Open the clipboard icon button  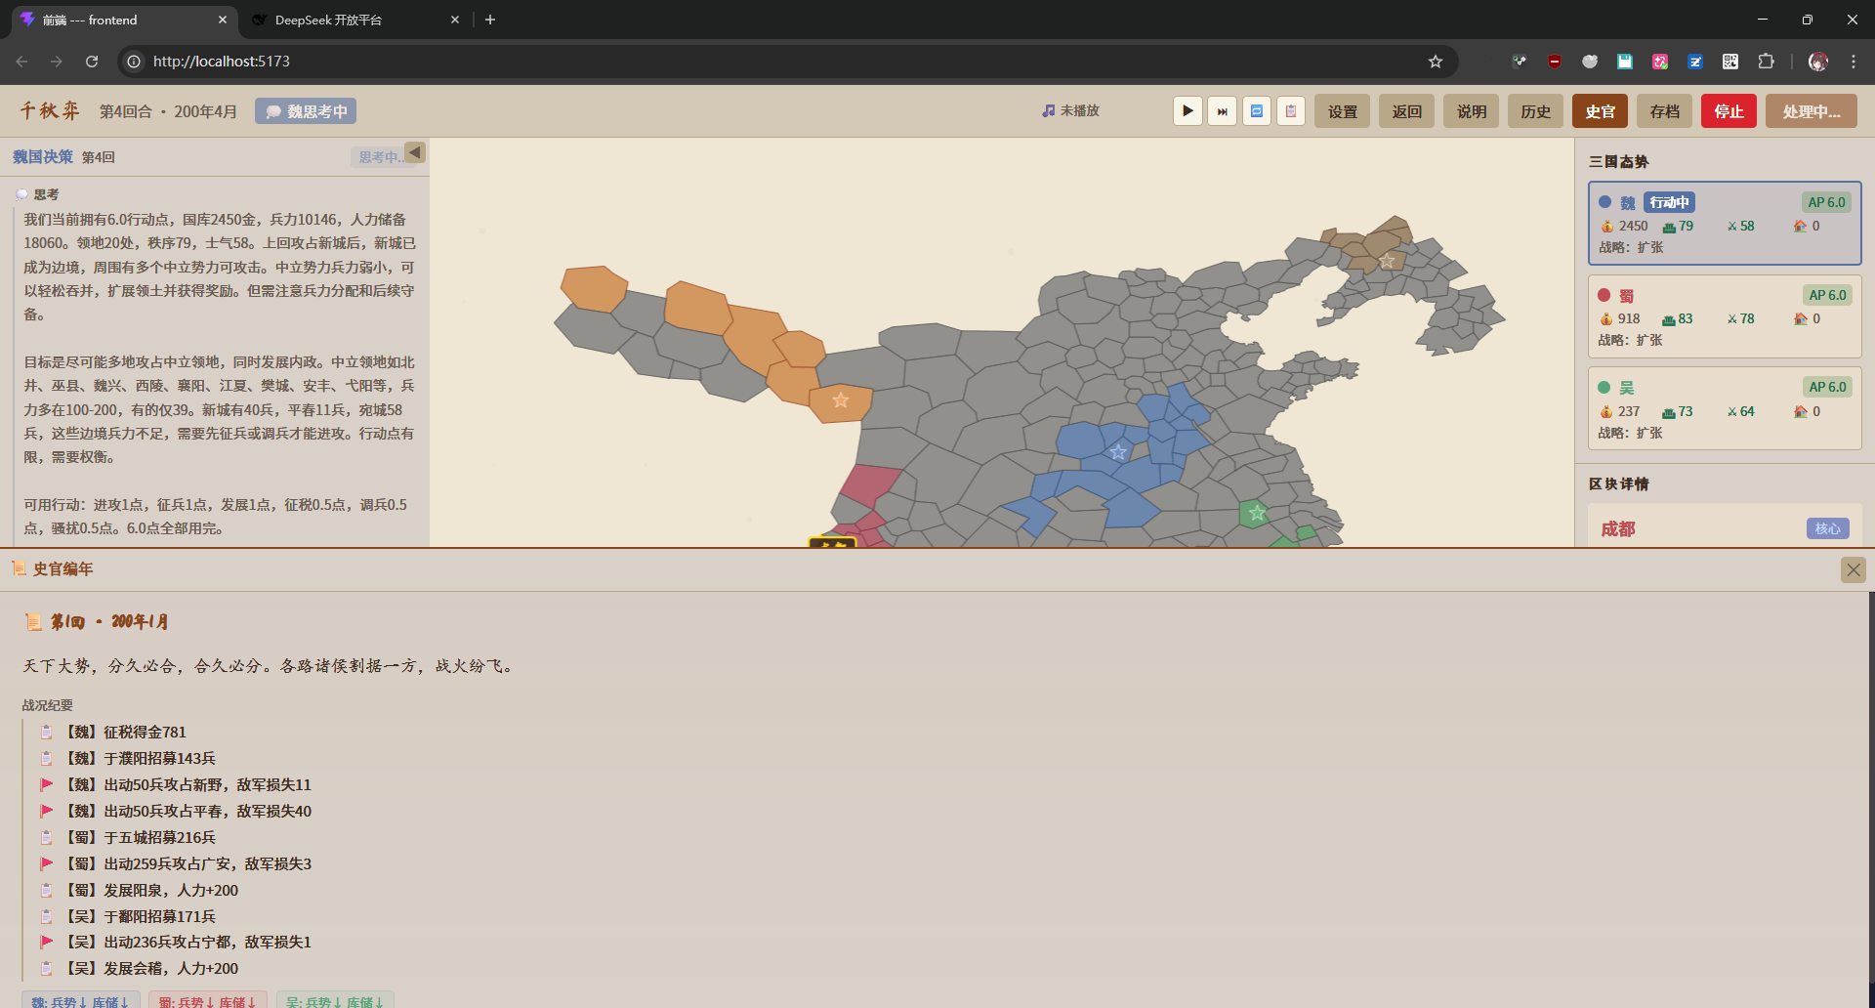click(1291, 111)
